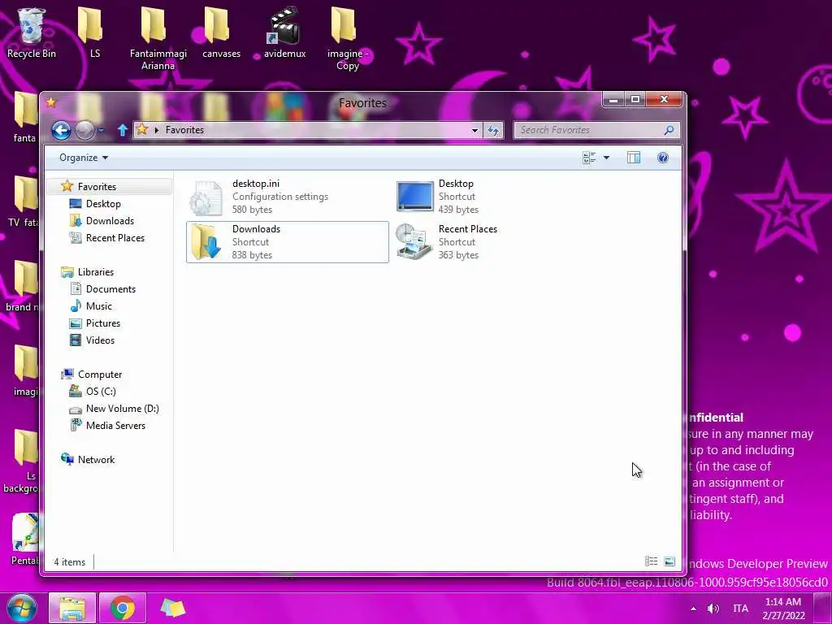Click the 'desktop.ini' file name text
The width and height of the screenshot is (832, 624).
[256, 184]
